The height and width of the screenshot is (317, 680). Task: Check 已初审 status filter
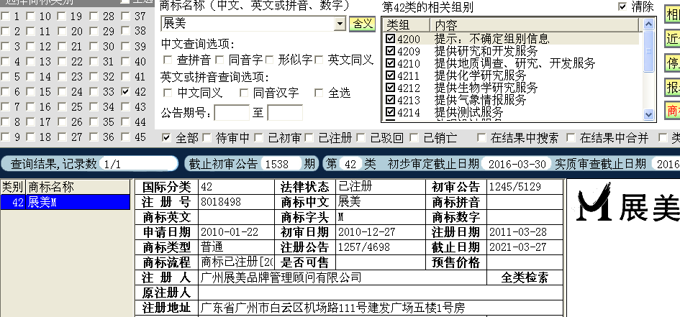click(259, 138)
